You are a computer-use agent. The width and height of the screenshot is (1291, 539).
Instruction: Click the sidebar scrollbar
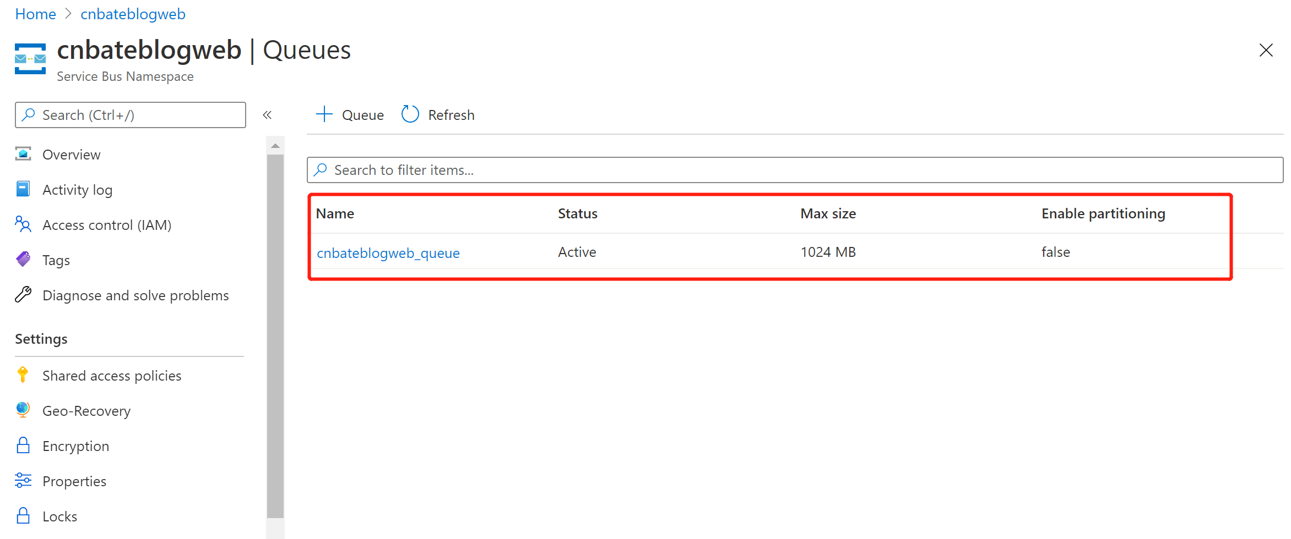click(275, 330)
